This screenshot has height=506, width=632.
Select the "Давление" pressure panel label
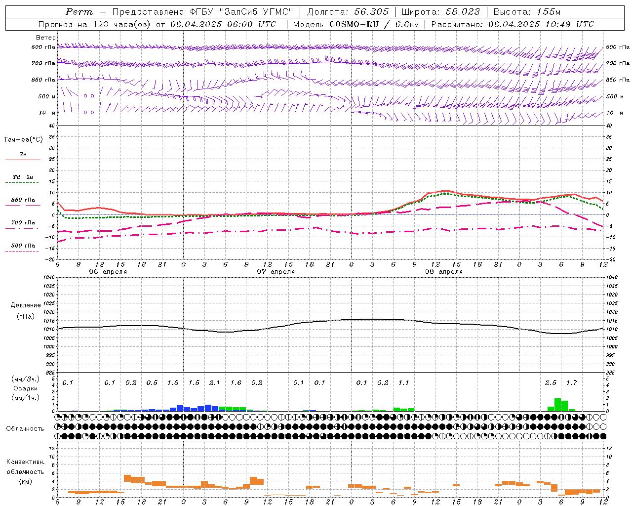(x=26, y=305)
